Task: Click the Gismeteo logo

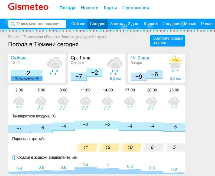Action: 28,7
